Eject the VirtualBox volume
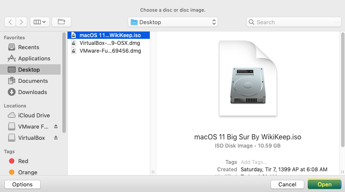The width and height of the screenshot is (345, 192). coord(56,138)
